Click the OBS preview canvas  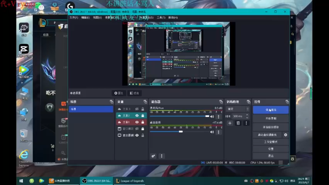[x=179, y=54]
